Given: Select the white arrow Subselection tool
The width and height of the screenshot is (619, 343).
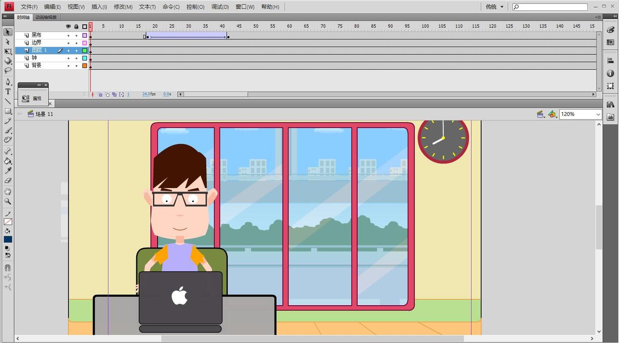Looking at the screenshot, I should 8,42.
